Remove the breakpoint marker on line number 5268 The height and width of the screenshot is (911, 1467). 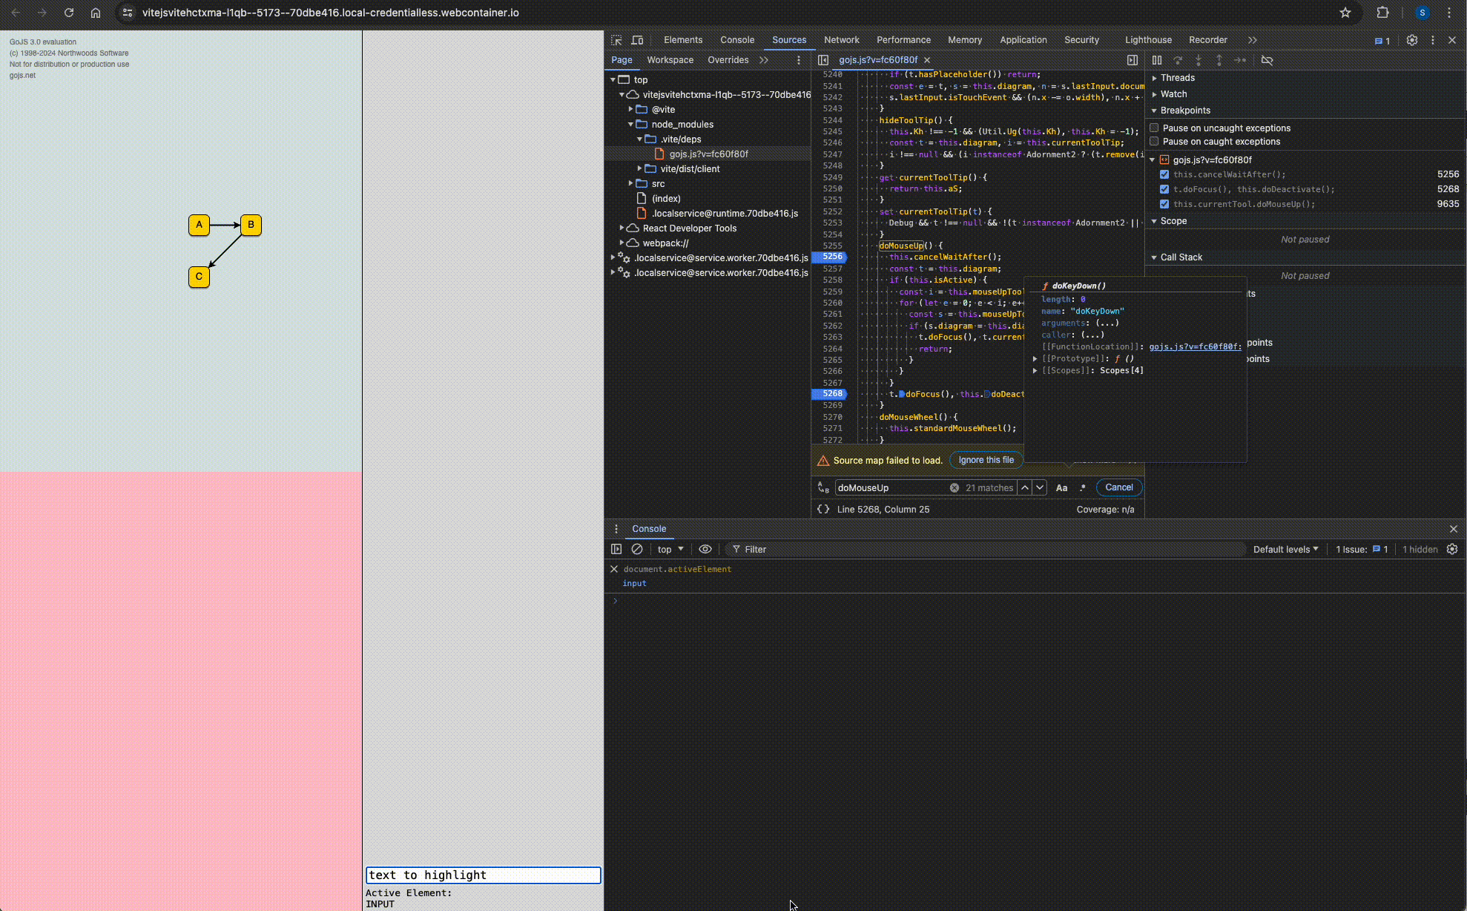tap(830, 394)
